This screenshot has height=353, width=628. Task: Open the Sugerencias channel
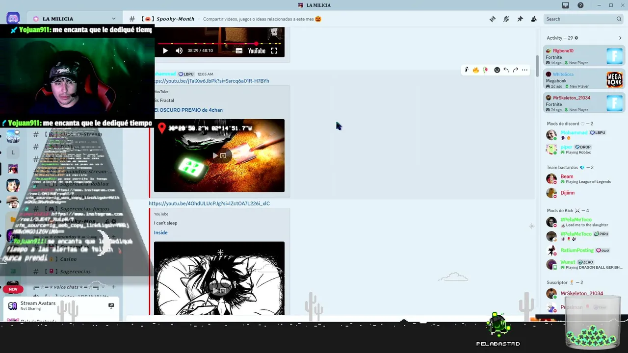tap(74, 272)
